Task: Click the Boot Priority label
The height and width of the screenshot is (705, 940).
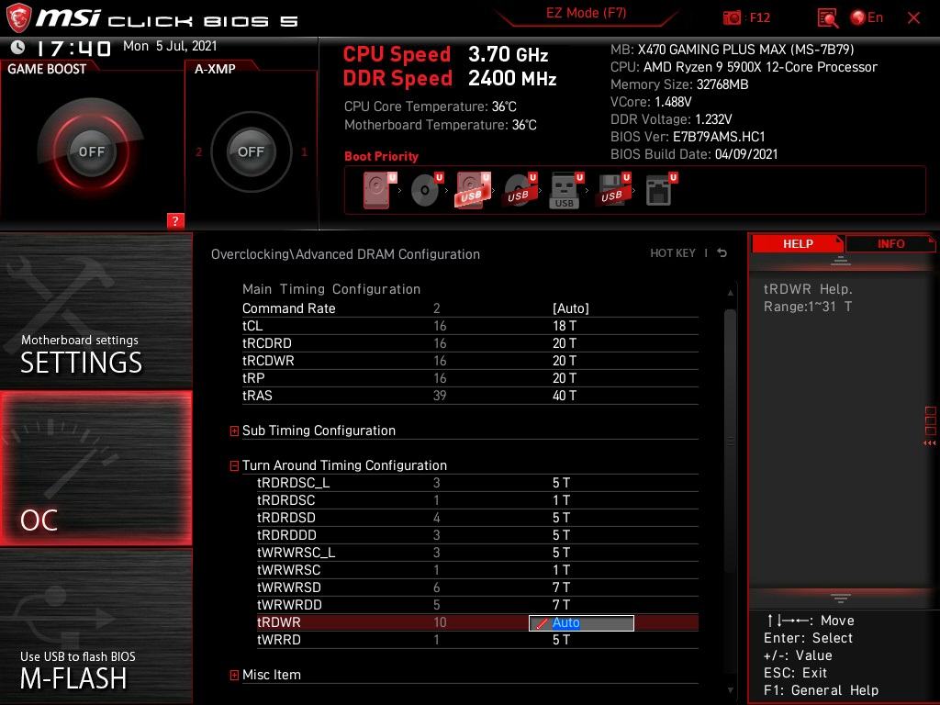Action: pos(381,156)
